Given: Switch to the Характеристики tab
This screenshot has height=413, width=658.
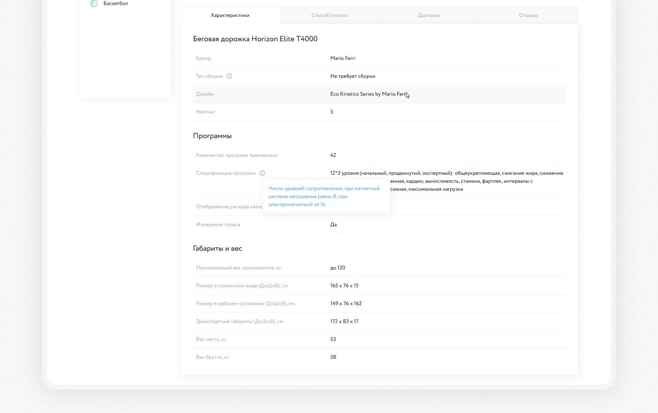Looking at the screenshot, I should pyautogui.click(x=230, y=16).
